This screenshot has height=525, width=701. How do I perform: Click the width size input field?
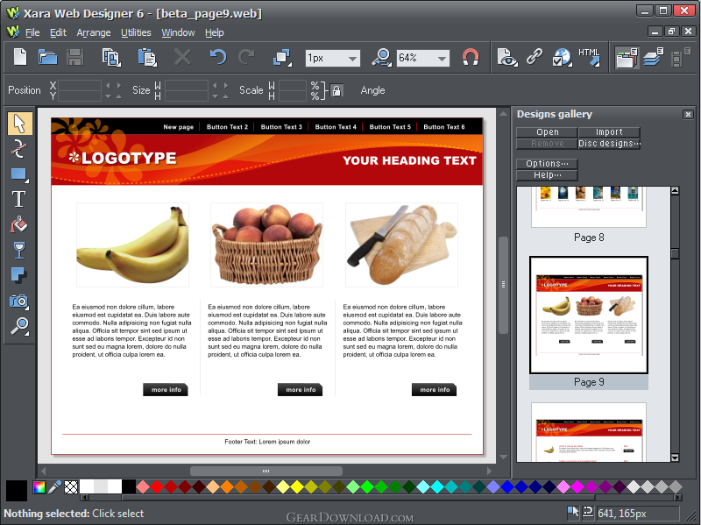[x=187, y=85]
